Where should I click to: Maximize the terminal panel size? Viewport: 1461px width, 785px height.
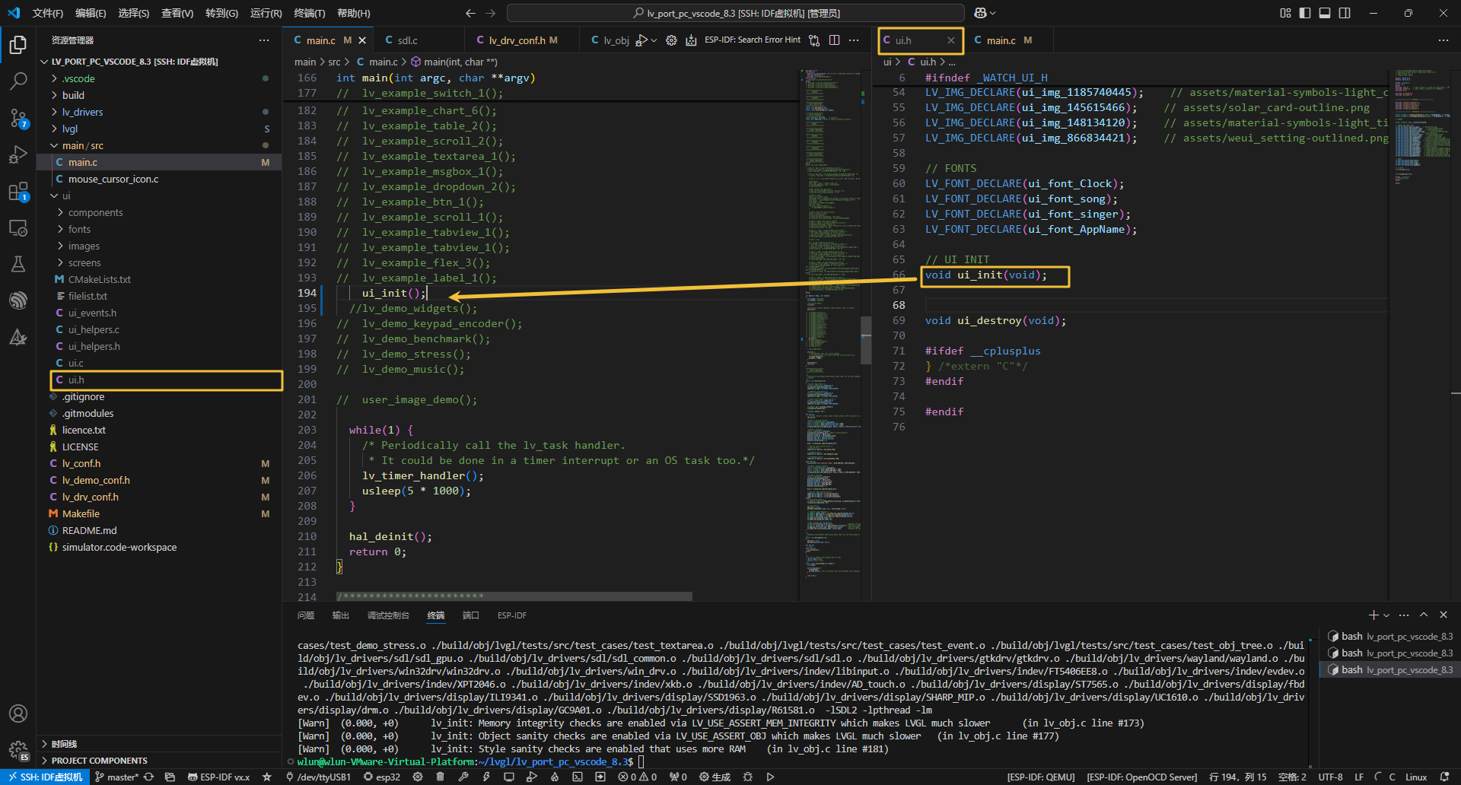coord(1424,615)
